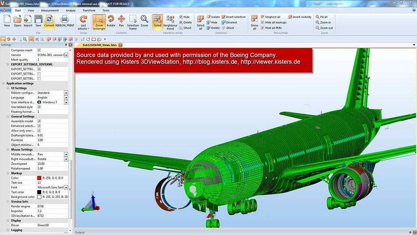Click Zoom in icon

[x=323, y=22]
